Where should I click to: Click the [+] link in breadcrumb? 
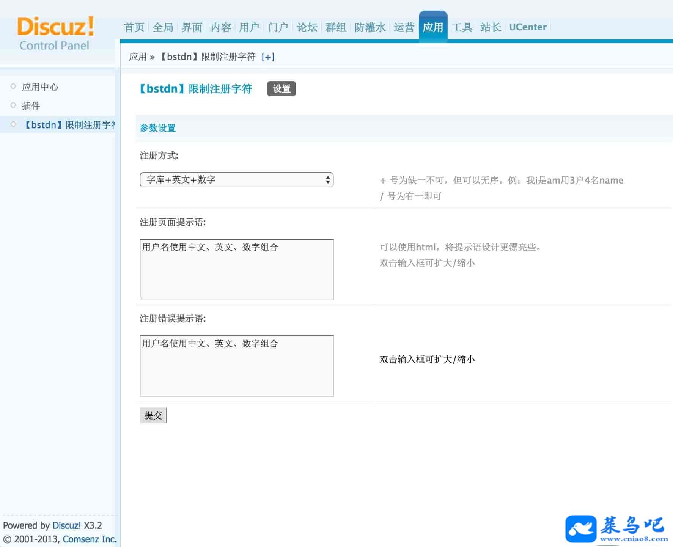268,57
